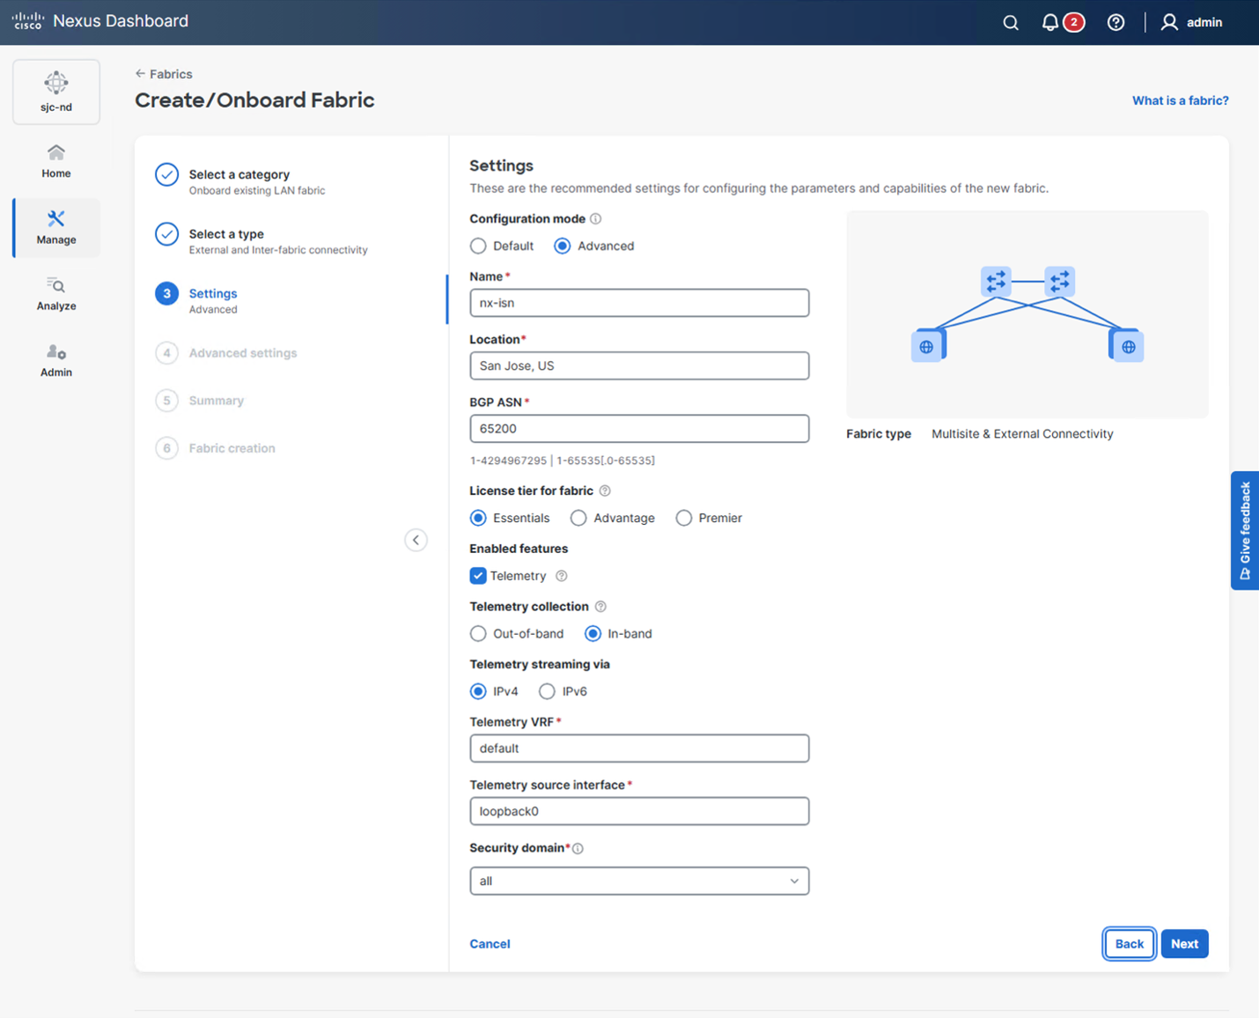Show Telemetry feature help icon
1259x1018 pixels.
click(x=562, y=576)
